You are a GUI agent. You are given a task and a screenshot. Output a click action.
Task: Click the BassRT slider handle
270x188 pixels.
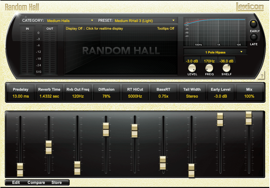[163, 163]
